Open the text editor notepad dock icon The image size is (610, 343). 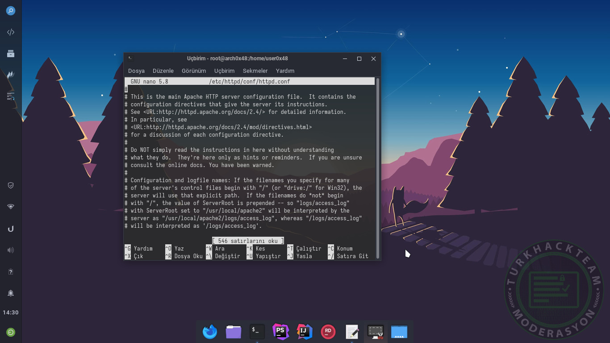tap(352, 331)
